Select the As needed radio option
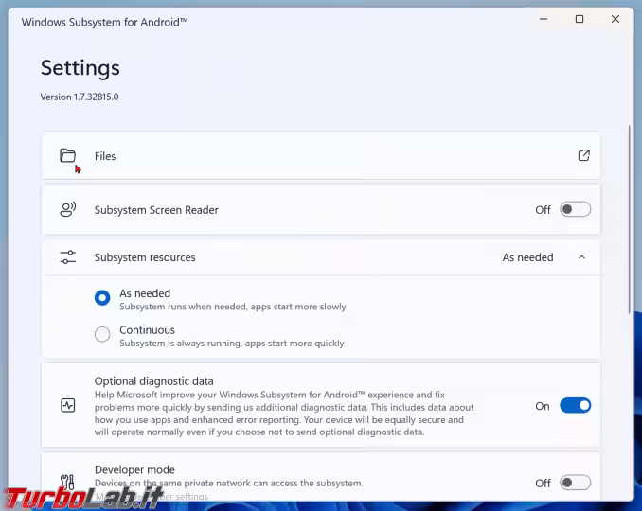This screenshot has width=642, height=511. (102, 297)
